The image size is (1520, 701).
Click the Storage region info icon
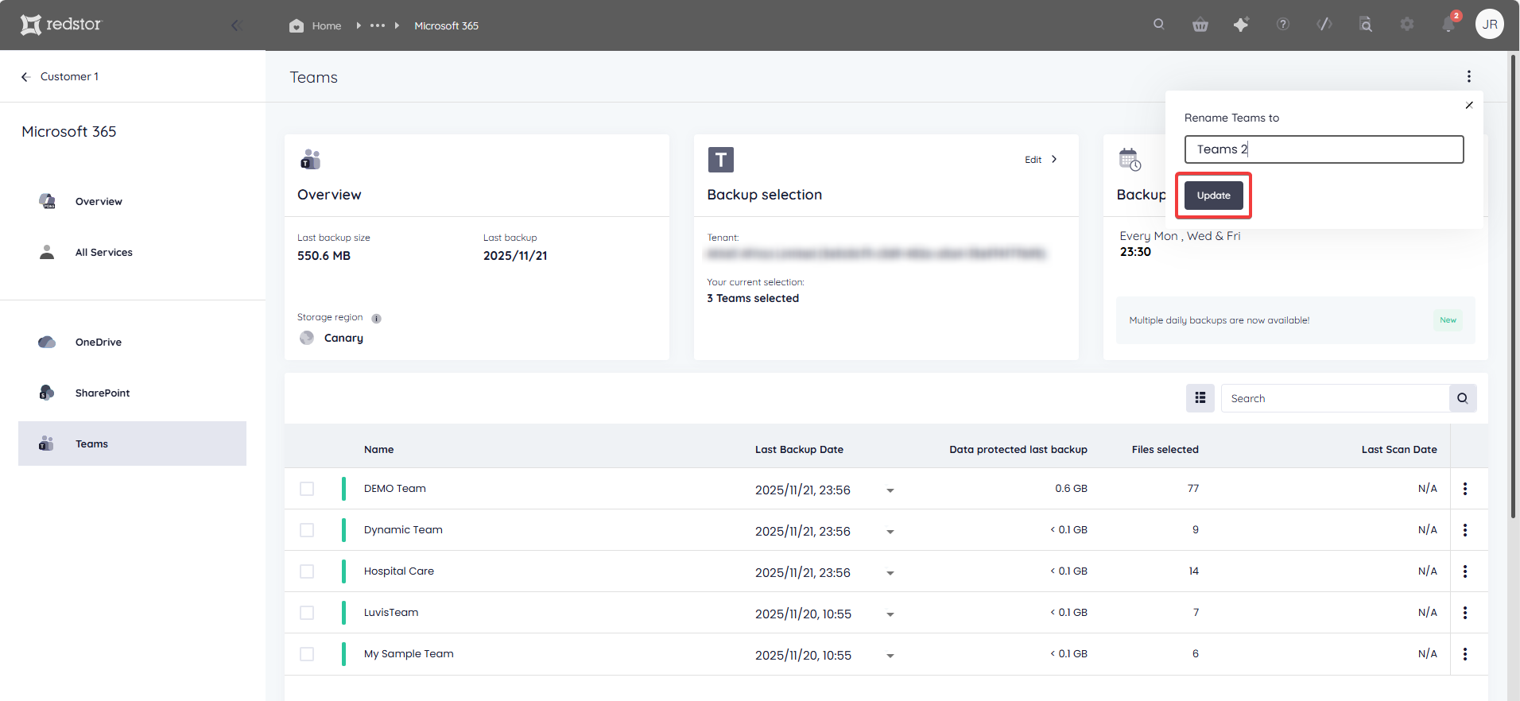(376, 318)
